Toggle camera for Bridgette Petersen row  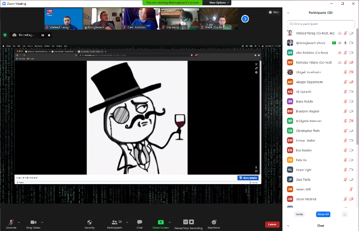(351, 121)
